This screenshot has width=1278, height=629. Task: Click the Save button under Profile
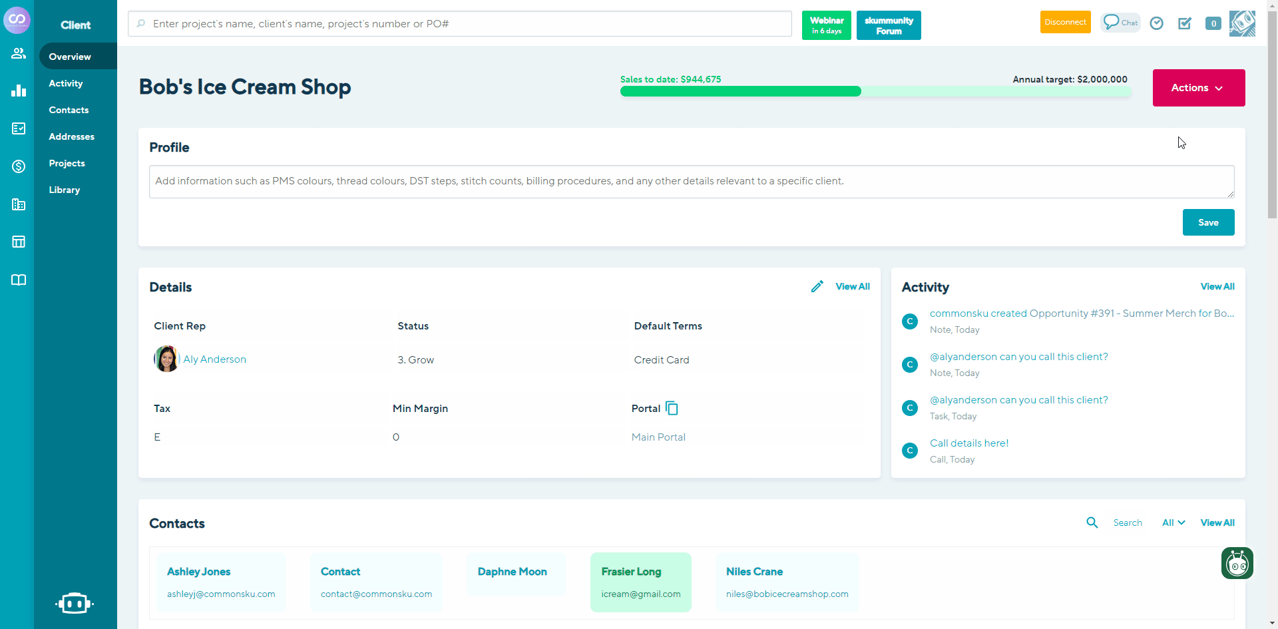click(x=1208, y=222)
